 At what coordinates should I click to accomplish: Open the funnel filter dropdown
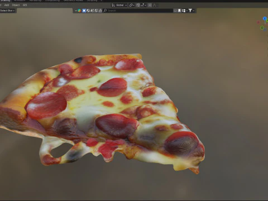[192, 11]
